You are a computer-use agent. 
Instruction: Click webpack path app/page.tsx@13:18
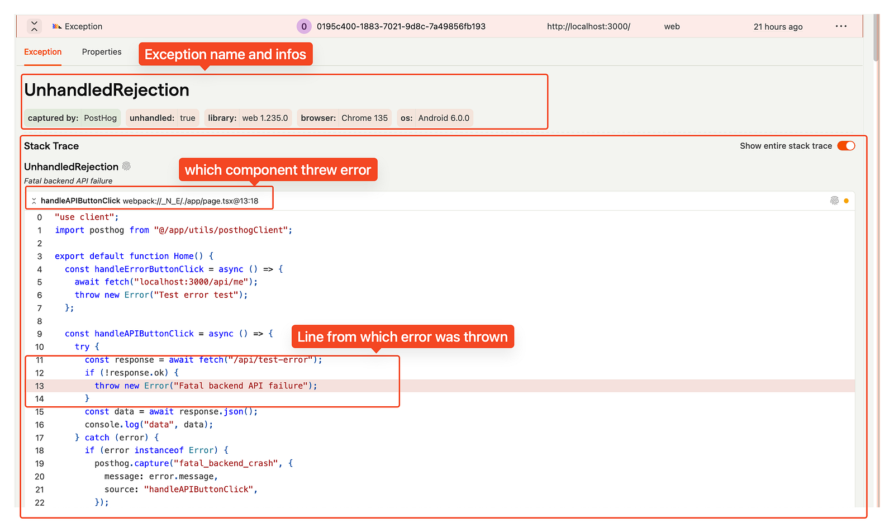tap(191, 201)
